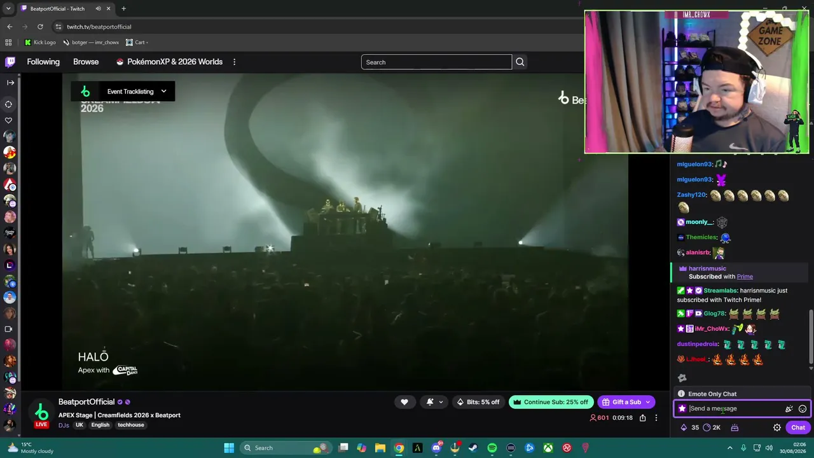Share the stream using the share icon
This screenshot has width=814, height=458.
click(x=643, y=418)
